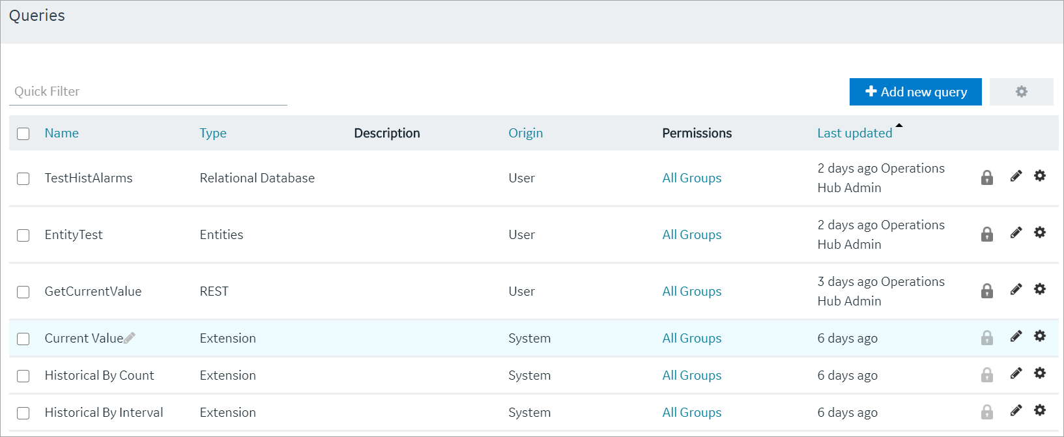Click the Description column header

[x=387, y=133]
